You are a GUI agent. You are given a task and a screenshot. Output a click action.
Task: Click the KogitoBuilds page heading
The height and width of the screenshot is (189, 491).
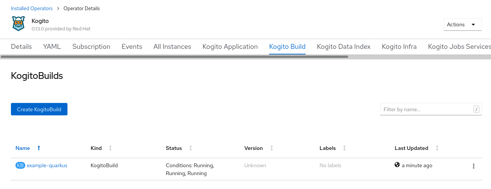tap(37, 76)
